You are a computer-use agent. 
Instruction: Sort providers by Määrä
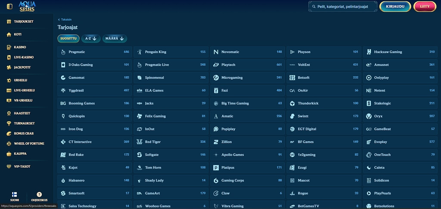pos(115,38)
